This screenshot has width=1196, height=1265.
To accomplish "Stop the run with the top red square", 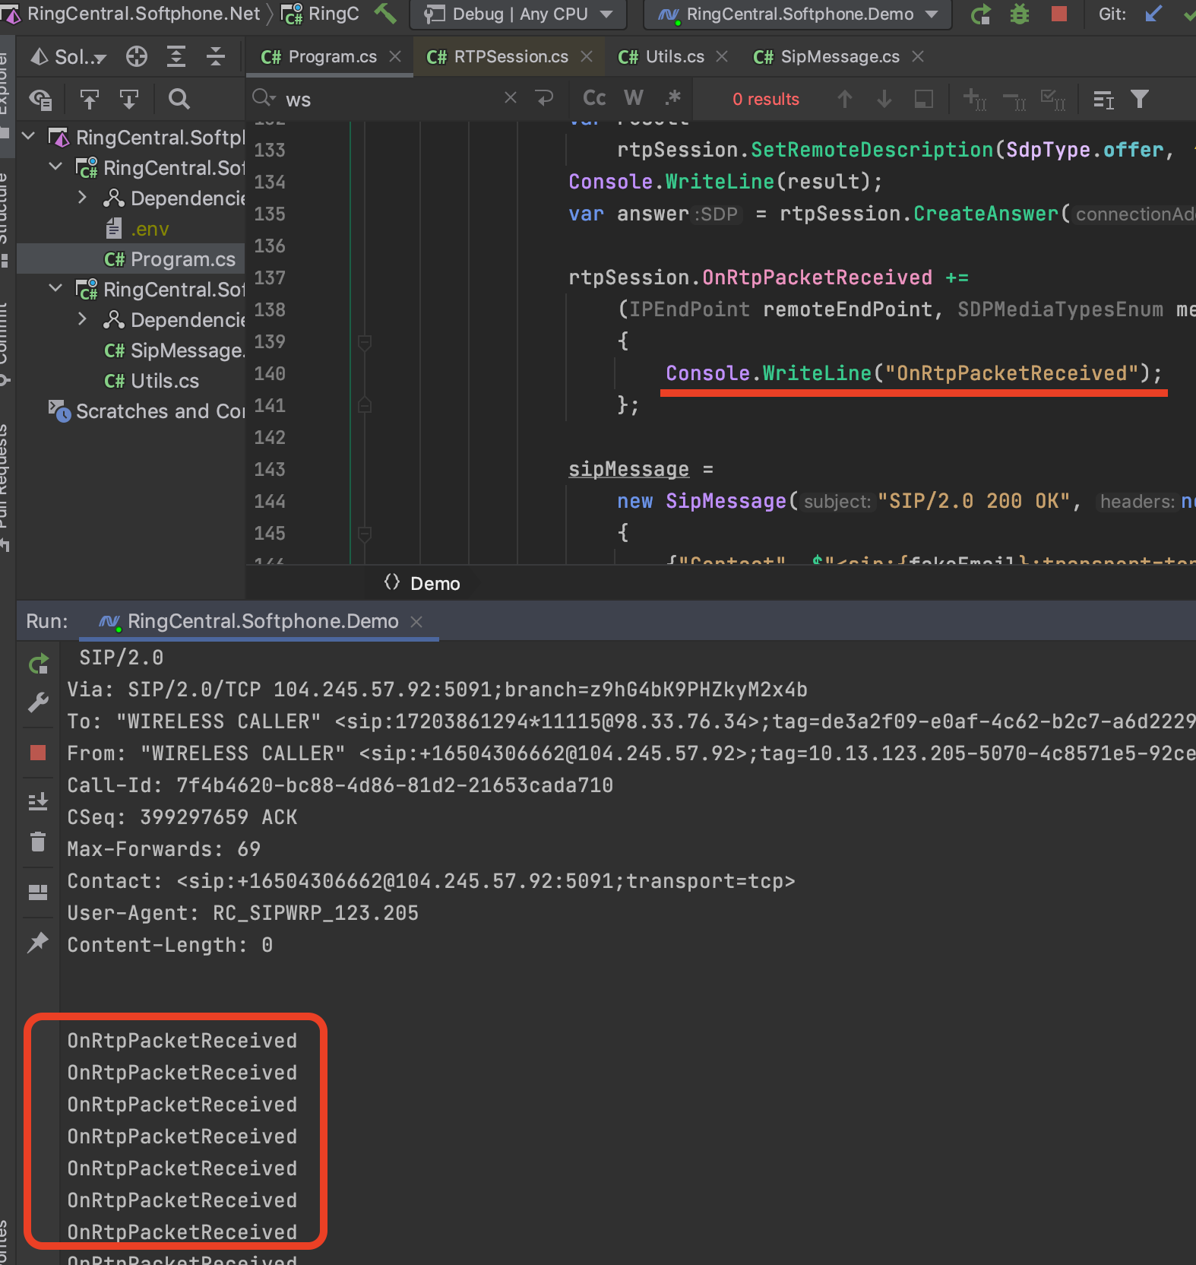I will [1059, 14].
